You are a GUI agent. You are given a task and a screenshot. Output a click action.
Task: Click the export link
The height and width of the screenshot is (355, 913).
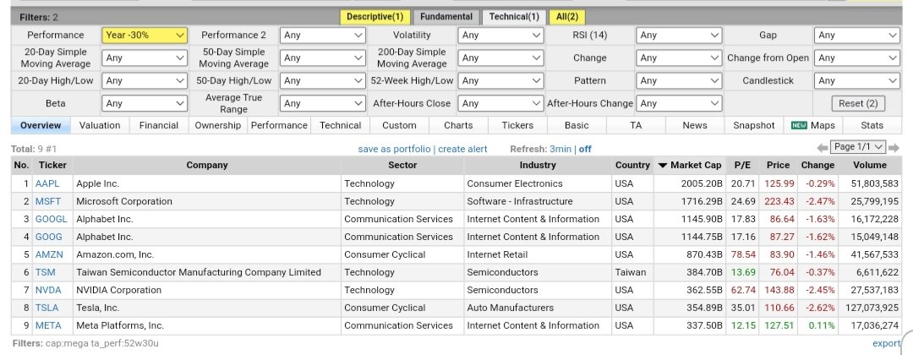click(x=886, y=344)
